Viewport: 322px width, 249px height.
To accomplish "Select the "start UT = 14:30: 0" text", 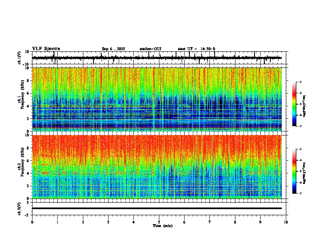I will [x=196, y=49].
